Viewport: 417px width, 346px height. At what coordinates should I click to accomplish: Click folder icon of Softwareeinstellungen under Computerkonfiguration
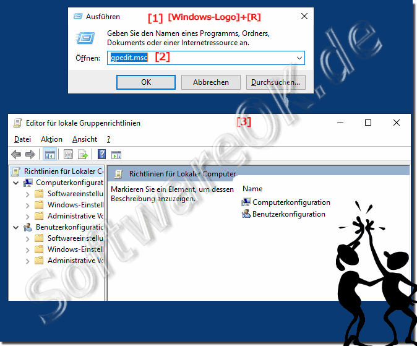pos(39,194)
